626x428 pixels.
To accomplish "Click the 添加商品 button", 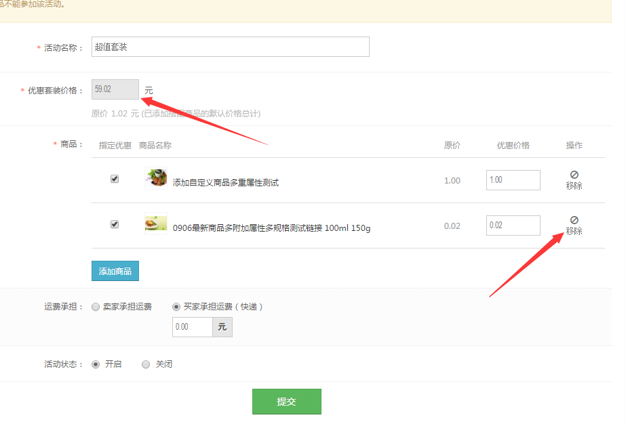I will coord(115,271).
